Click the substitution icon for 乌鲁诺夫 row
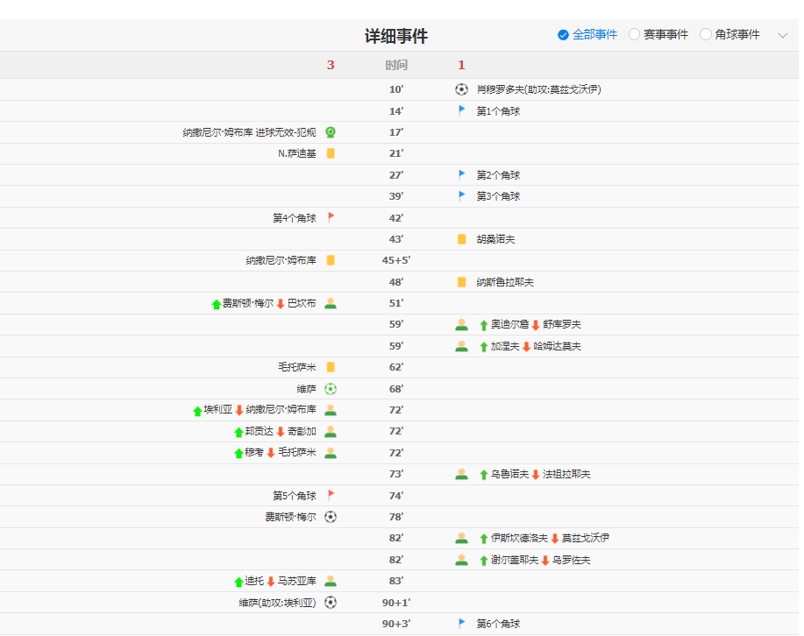The height and width of the screenshot is (636, 804). pos(461,474)
